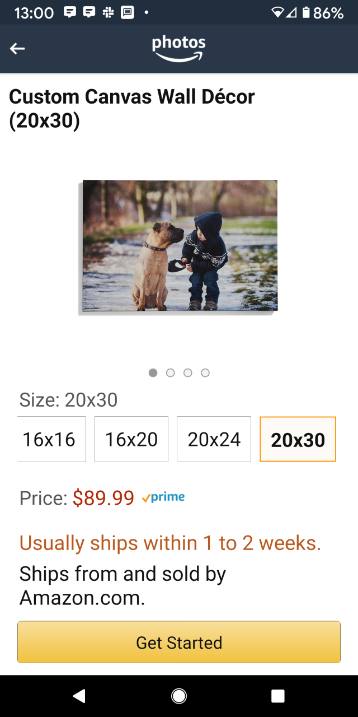Go to the second image carousel dot
Image resolution: width=358 pixels, height=717 pixels.
point(171,373)
